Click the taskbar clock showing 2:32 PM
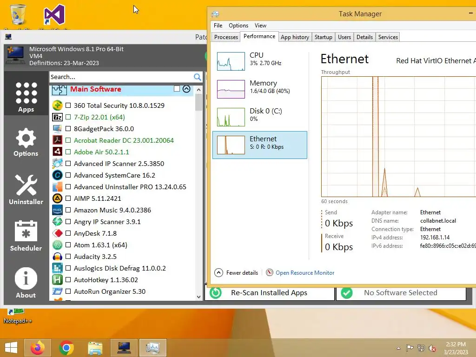 point(456,348)
